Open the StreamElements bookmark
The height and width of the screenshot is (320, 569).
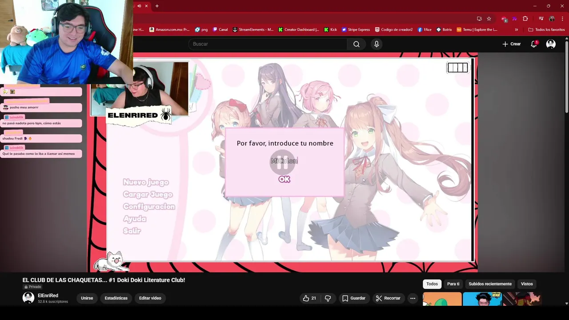tap(253, 30)
